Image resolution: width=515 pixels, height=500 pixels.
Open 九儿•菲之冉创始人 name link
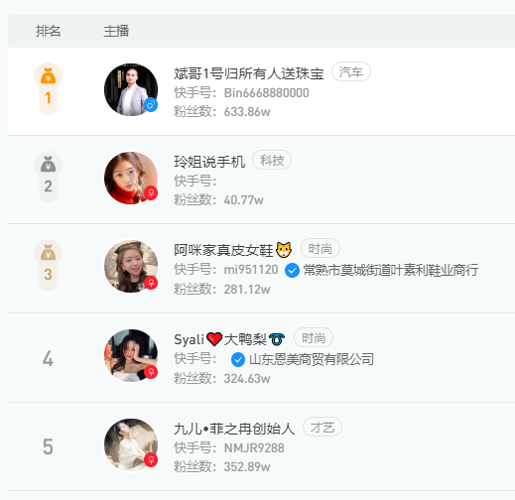pyautogui.click(x=234, y=429)
